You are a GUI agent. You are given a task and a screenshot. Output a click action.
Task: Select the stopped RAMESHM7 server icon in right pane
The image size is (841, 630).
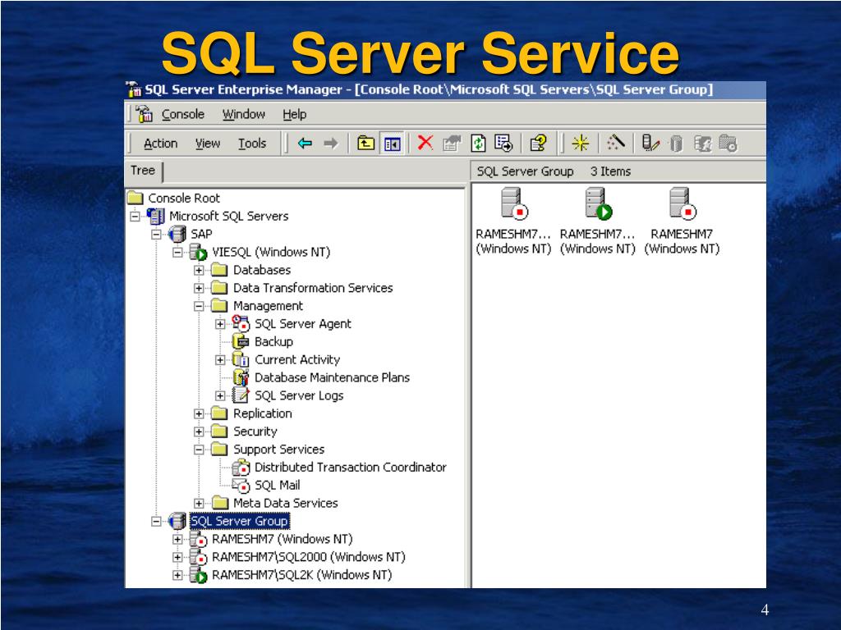point(682,203)
